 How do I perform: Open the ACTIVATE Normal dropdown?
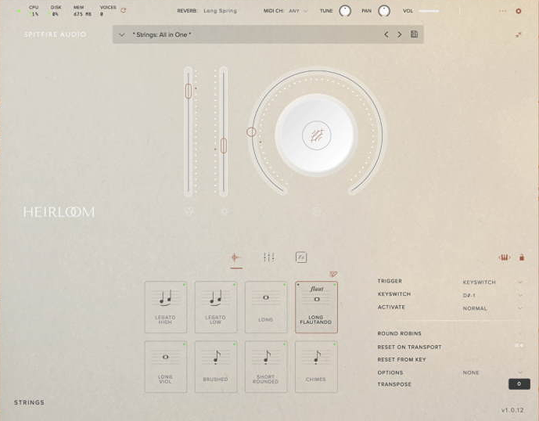492,308
